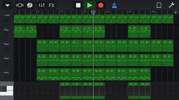The width and height of the screenshot is (179, 100).
Task: Select LE...2) region starting at bar 41
Action: click(133, 91)
